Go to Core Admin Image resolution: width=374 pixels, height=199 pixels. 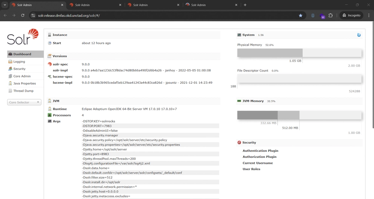click(22, 76)
